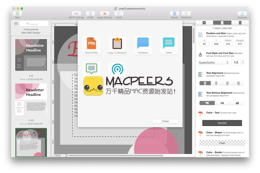
Task: Share via the AirDrop icon
Action: click(x=117, y=69)
